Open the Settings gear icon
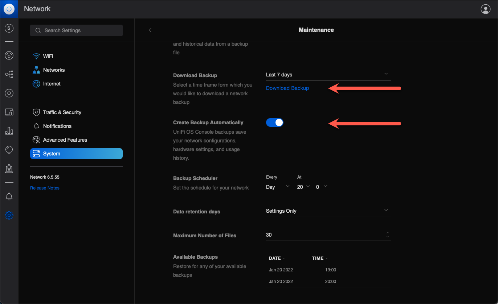 pos(9,215)
